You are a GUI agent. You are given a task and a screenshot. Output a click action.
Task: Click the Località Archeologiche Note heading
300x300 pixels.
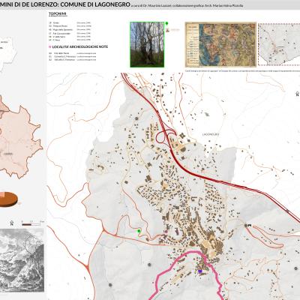[x=80, y=46]
